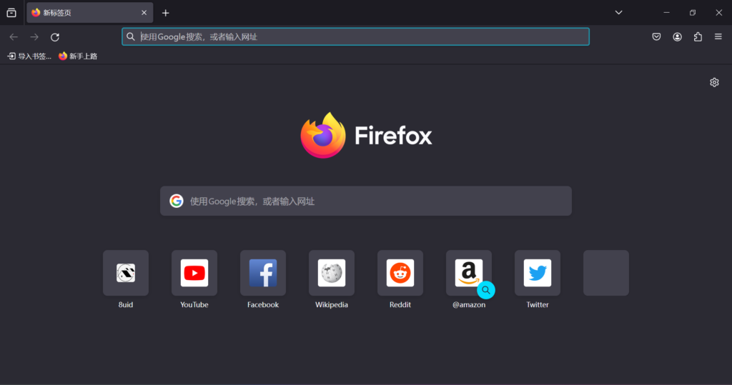Viewport: 732px width, 385px height.
Task: Open the Firefox View button
Action: click(11, 13)
